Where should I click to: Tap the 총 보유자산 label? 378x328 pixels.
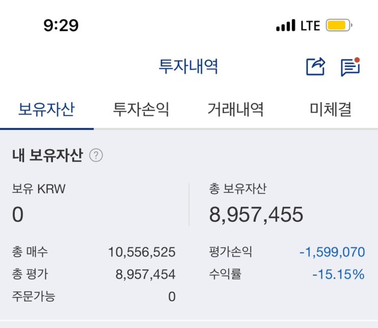(x=238, y=189)
